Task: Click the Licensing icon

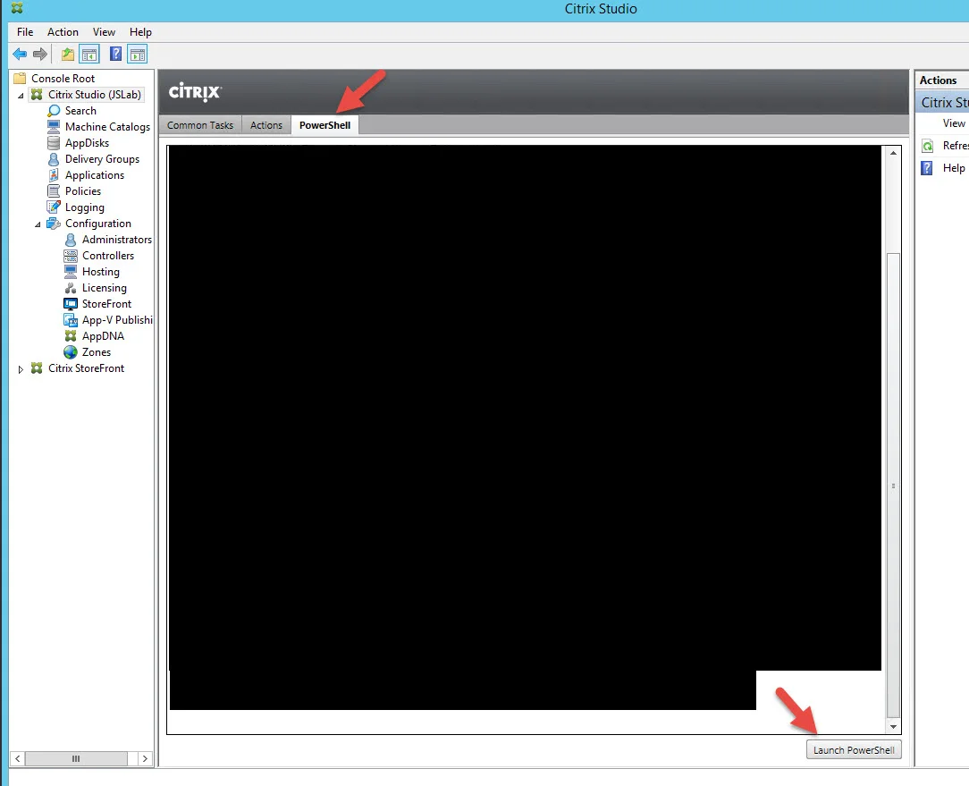Action: pyautogui.click(x=71, y=288)
